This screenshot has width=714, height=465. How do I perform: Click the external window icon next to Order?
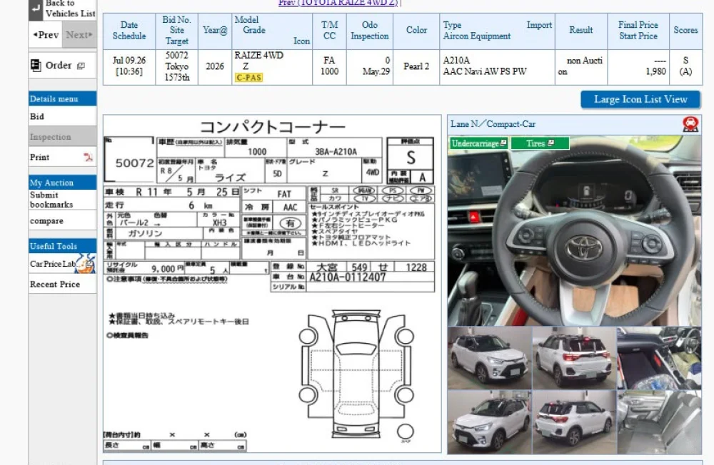click(x=81, y=66)
